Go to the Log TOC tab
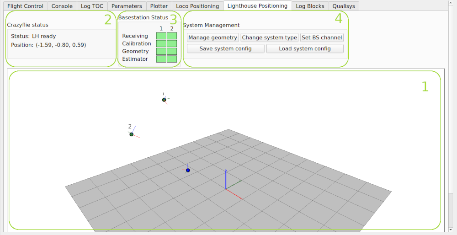457x235 pixels. (92, 6)
